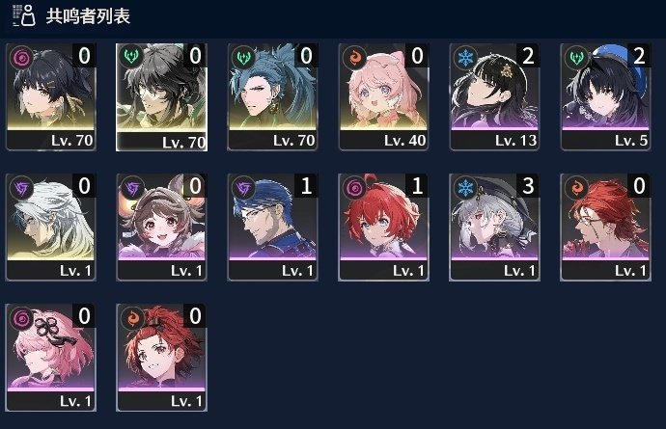Screen dimensions: 666x429
Task: Click Glacio snowflake icon on gray-haired hat character
Action: click(465, 187)
